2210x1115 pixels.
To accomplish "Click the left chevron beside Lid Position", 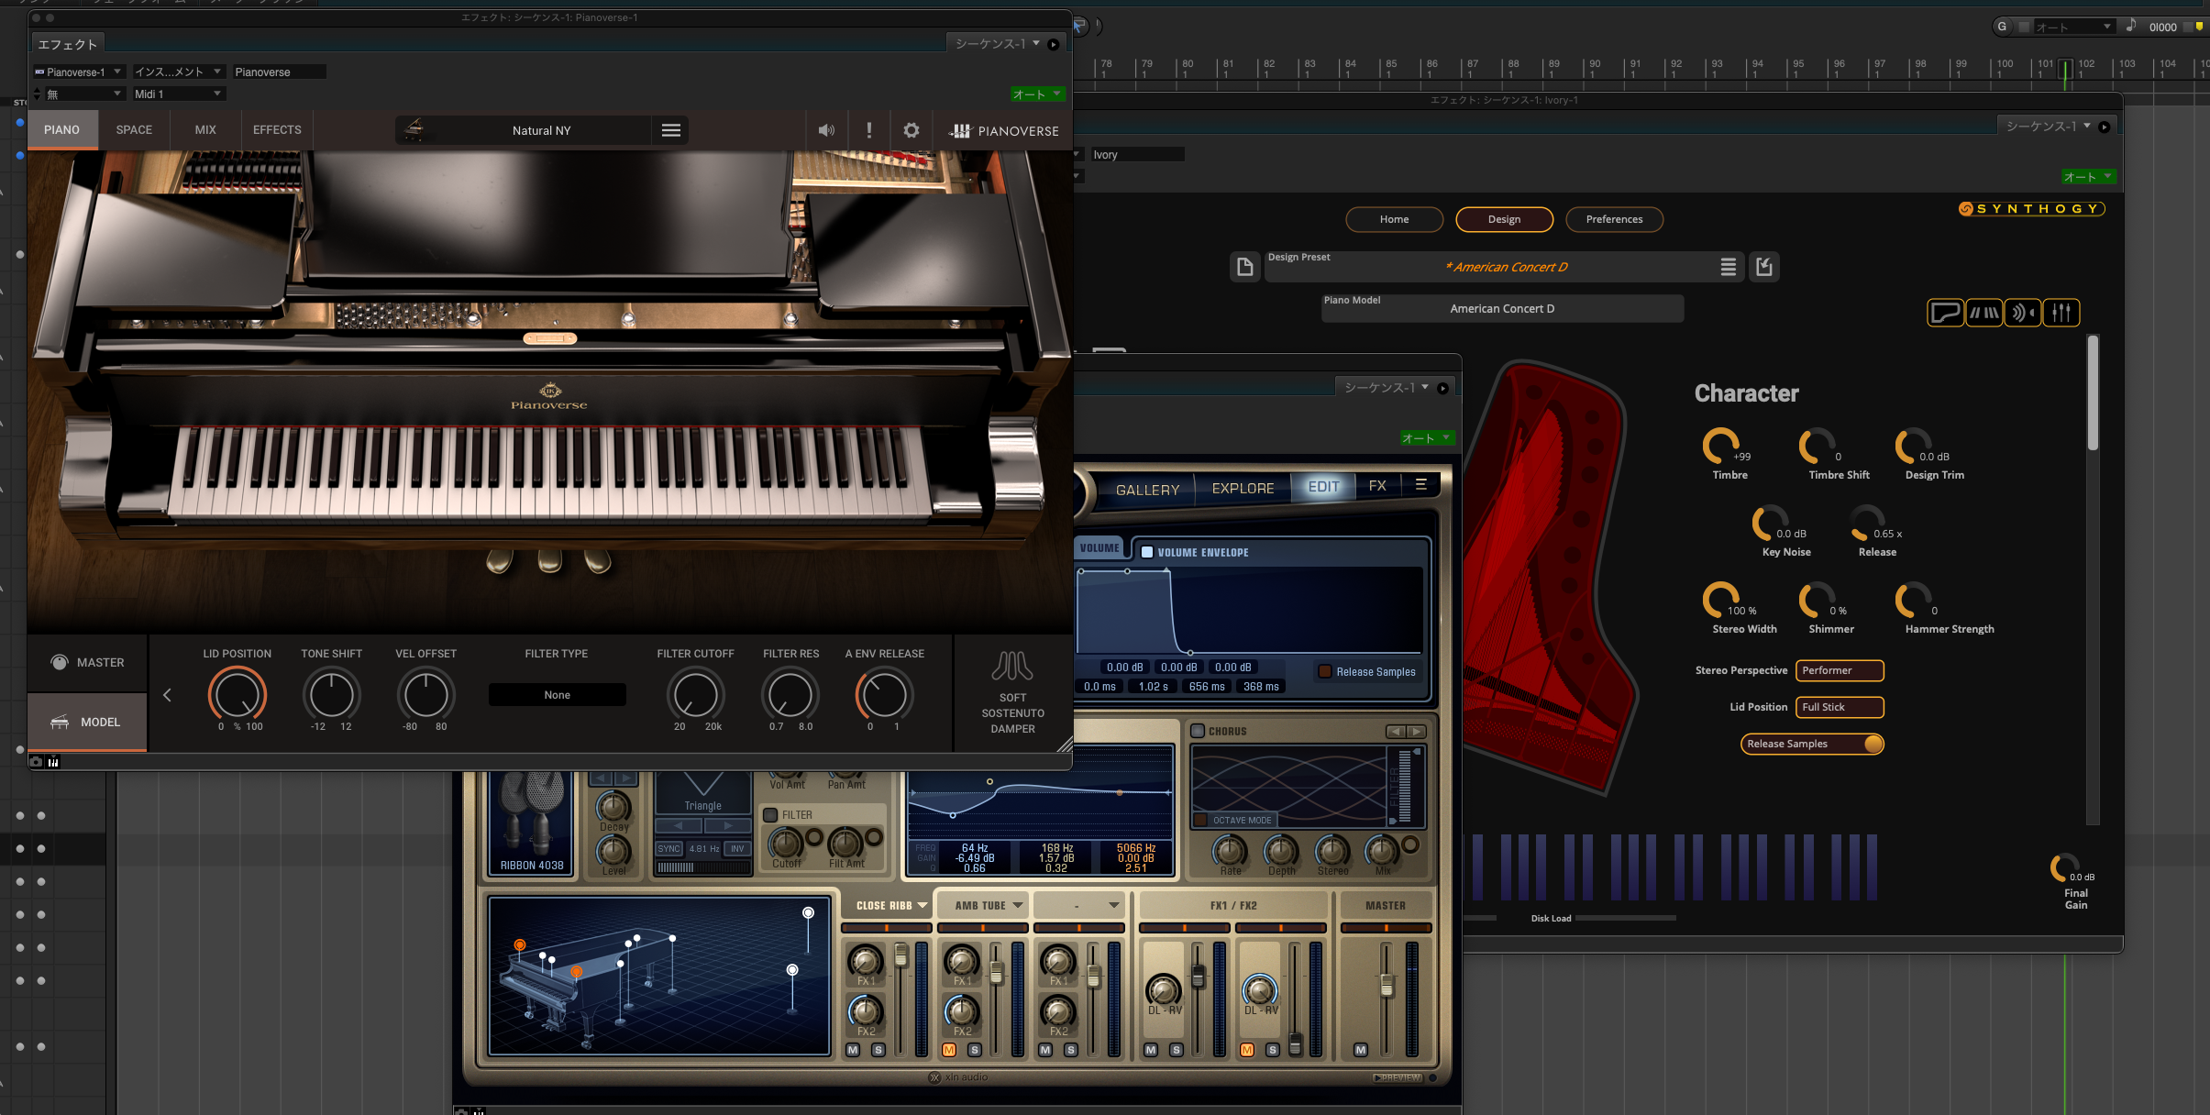I will coord(167,695).
